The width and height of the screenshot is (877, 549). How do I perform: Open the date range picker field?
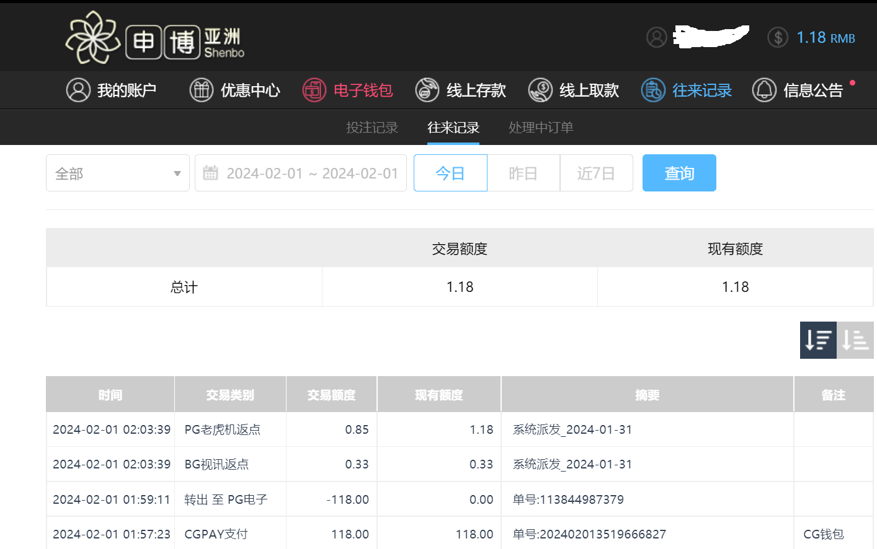tap(301, 173)
